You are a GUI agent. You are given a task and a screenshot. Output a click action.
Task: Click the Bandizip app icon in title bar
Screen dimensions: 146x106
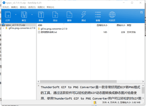(4, 3)
